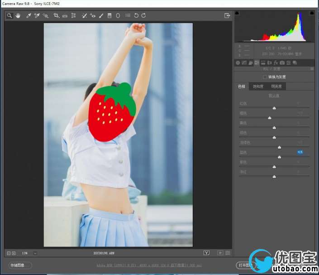Switch to the 饱和度 tab
Image resolution: width=319 pixels, height=275 pixels.
[x=258, y=87]
